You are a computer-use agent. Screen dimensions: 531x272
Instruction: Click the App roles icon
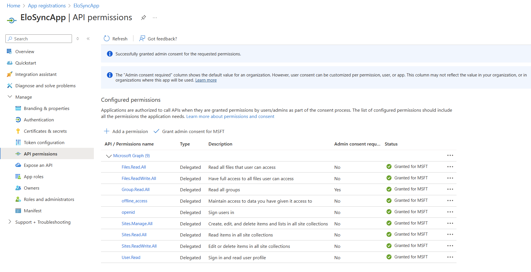tap(18, 177)
